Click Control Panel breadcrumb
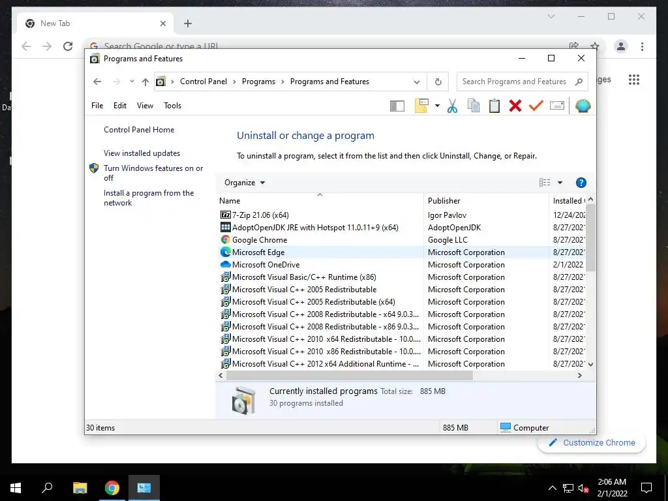 pos(204,82)
